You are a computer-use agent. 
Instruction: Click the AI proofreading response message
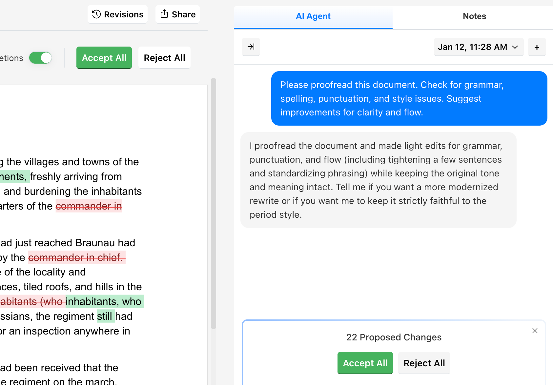[x=378, y=180]
